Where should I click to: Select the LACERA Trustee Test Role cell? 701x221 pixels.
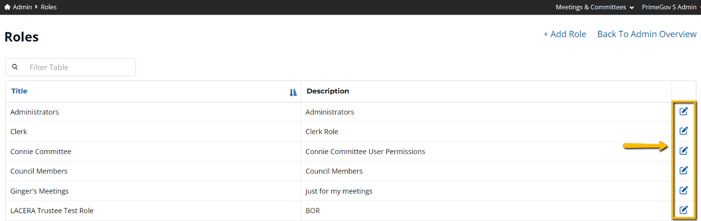(x=154, y=211)
